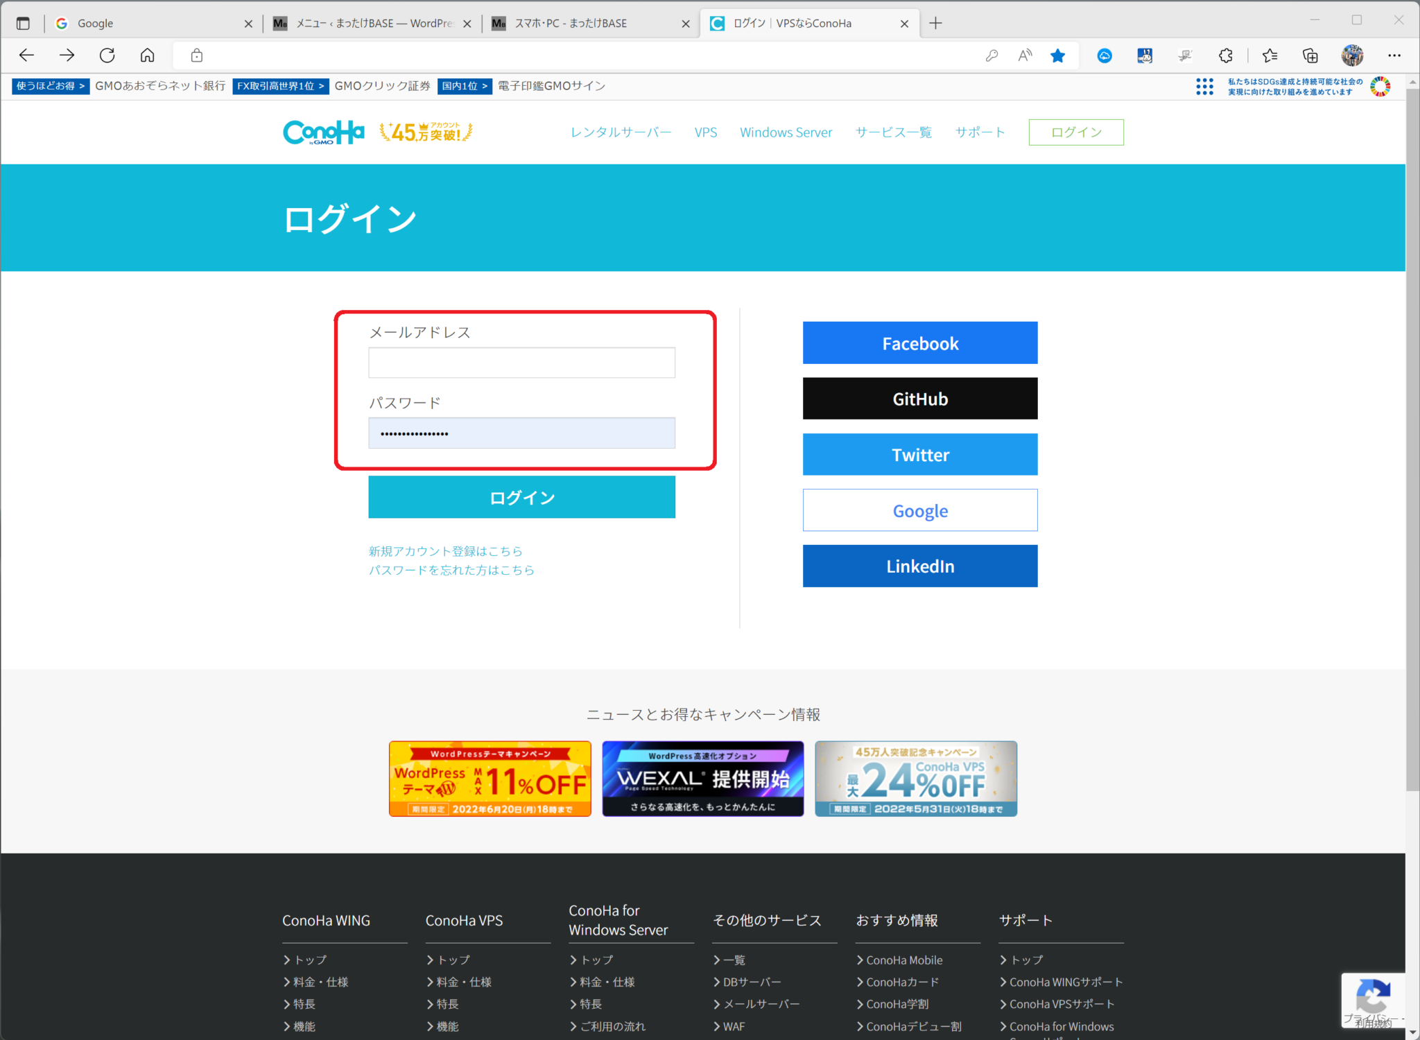Expand the 使うほどお得 promo banner
The height and width of the screenshot is (1040, 1420).
[49, 86]
